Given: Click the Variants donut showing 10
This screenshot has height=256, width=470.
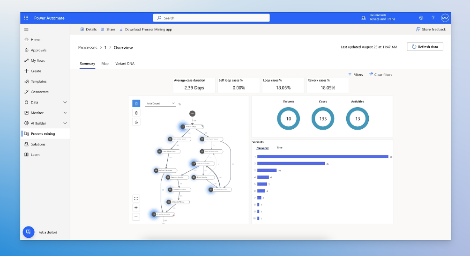Looking at the screenshot, I should [288, 118].
